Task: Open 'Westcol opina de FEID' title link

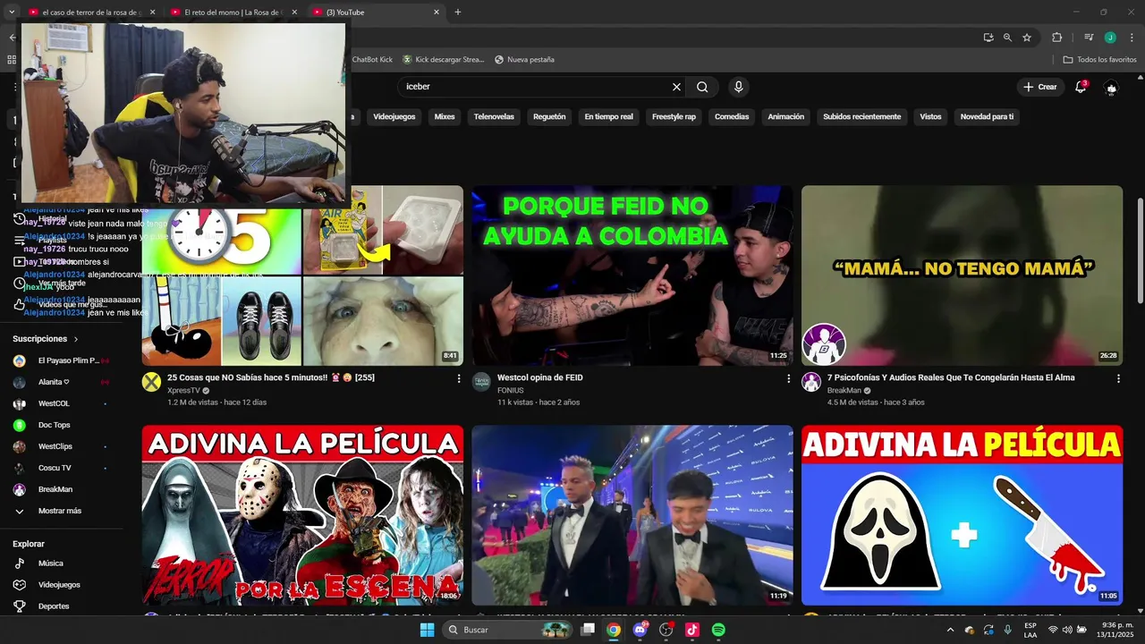Action: click(540, 377)
